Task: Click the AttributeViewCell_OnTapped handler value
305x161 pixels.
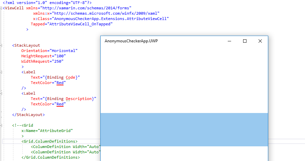Action: coord(80,24)
